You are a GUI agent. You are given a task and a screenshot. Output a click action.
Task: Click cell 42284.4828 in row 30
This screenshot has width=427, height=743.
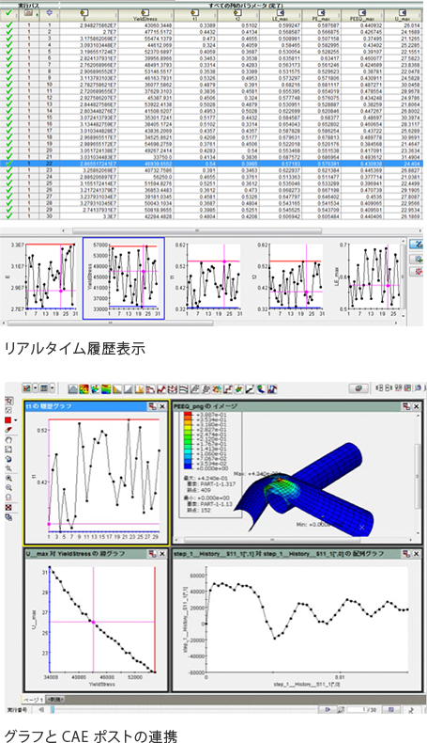[x=145, y=215]
